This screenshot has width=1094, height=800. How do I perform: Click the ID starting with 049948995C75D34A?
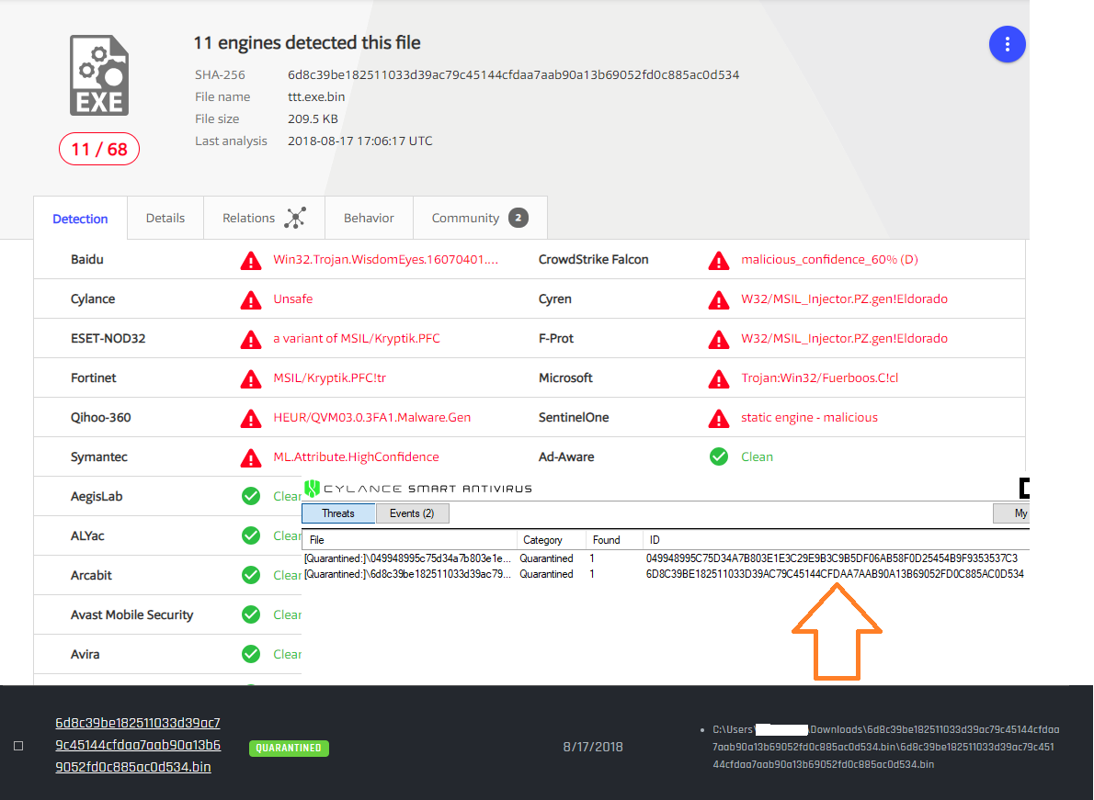[x=832, y=558]
